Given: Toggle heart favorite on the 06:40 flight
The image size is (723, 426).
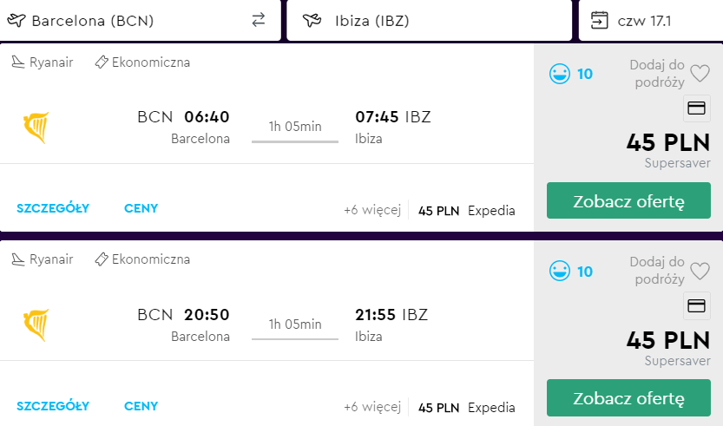Looking at the screenshot, I should click(x=700, y=75).
